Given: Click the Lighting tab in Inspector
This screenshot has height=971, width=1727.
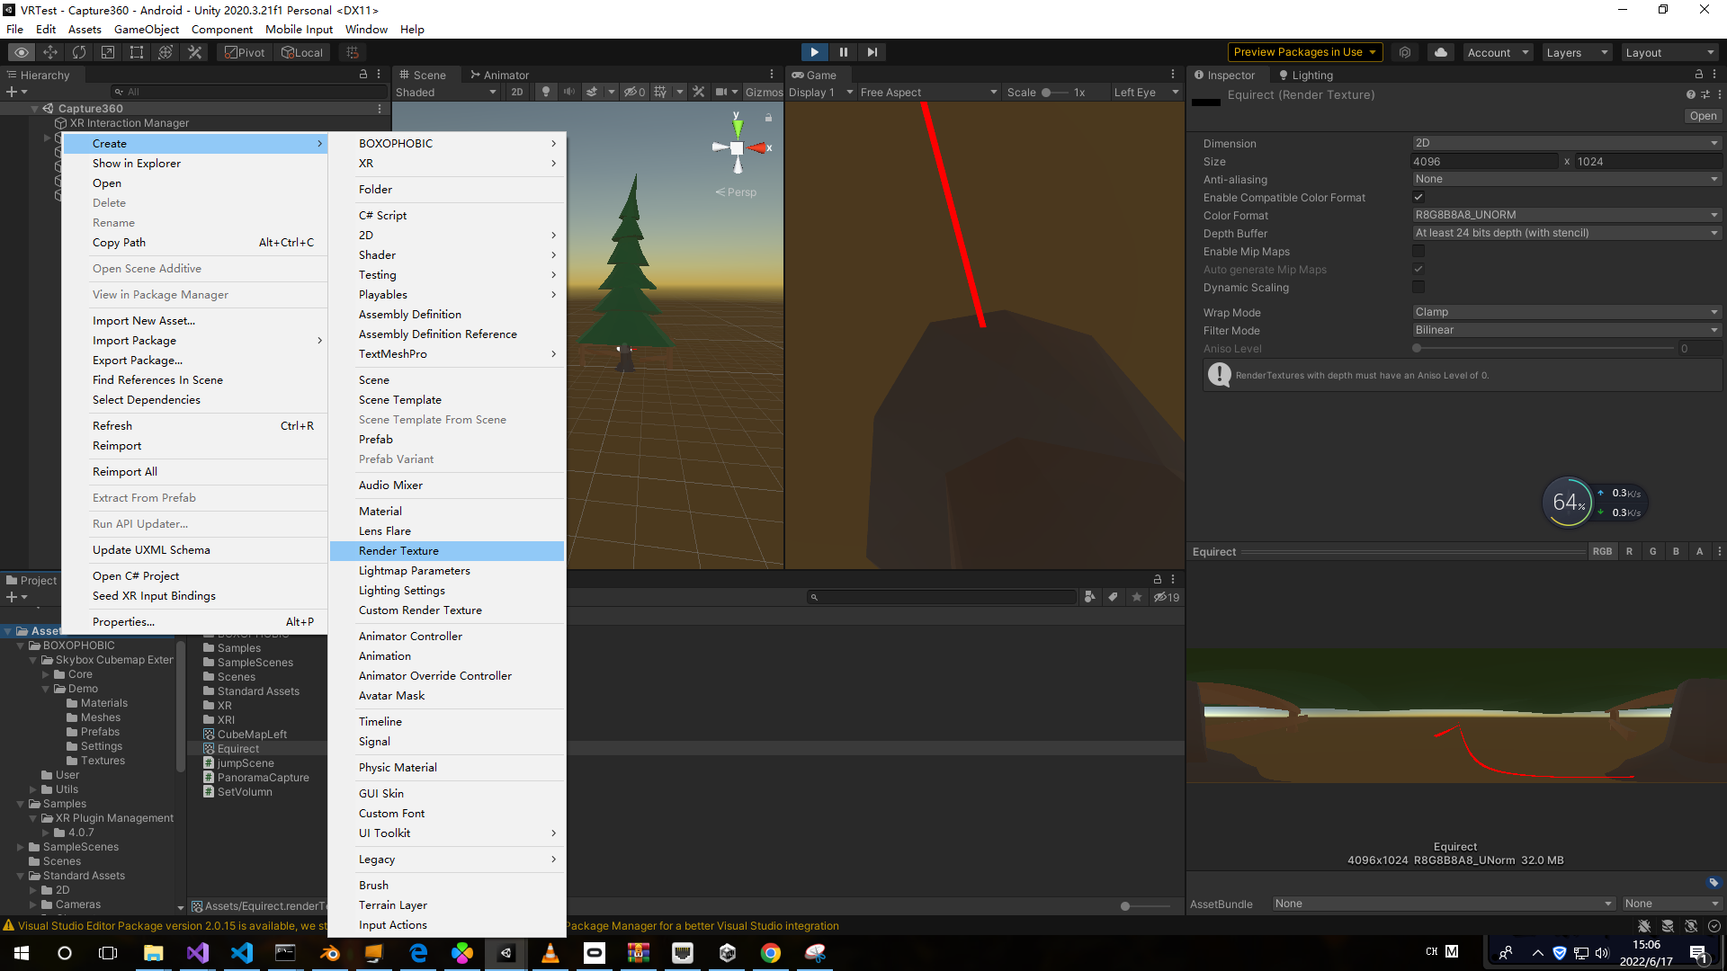Looking at the screenshot, I should pyautogui.click(x=1311, y=74).
